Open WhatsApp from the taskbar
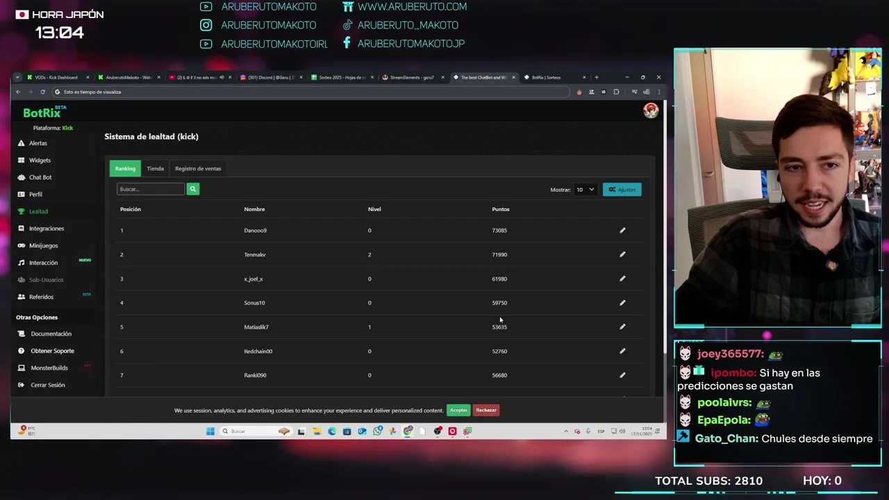Image resolution: width=889 pixels, height=500 pixels. (377, 431)
